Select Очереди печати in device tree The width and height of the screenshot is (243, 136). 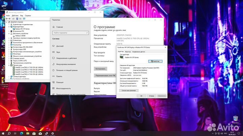tap(19, 58)
